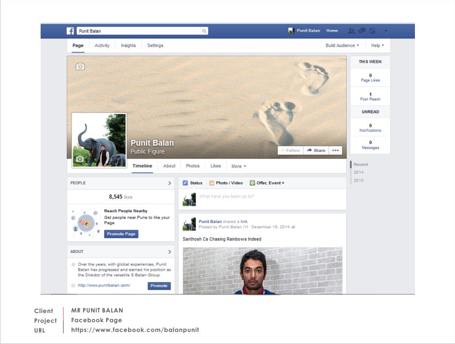Click the Share button on cover

316,150
